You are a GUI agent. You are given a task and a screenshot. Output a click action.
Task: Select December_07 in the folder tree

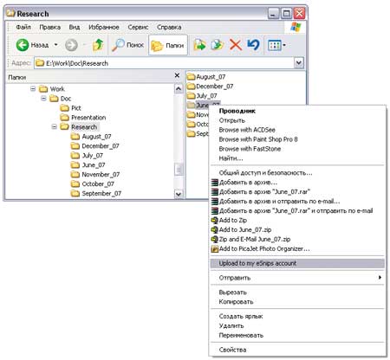(95, 146)
